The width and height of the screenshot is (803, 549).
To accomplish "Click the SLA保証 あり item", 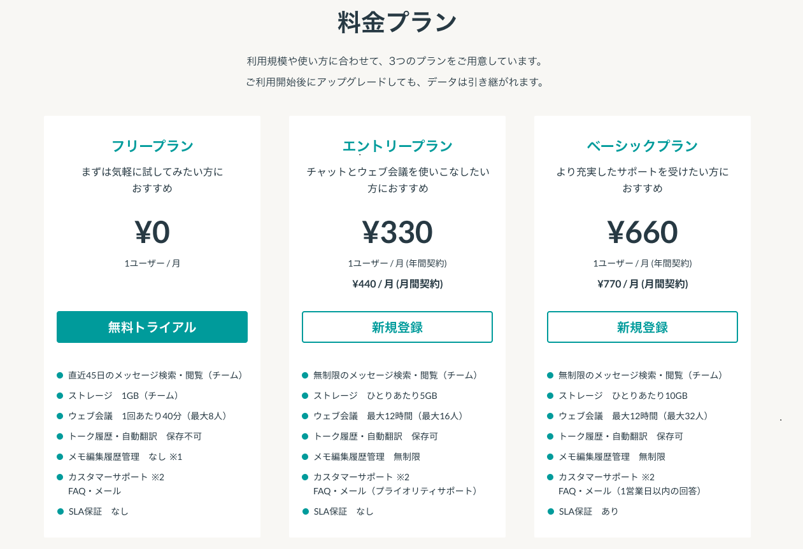I will [x=588, y=511].
